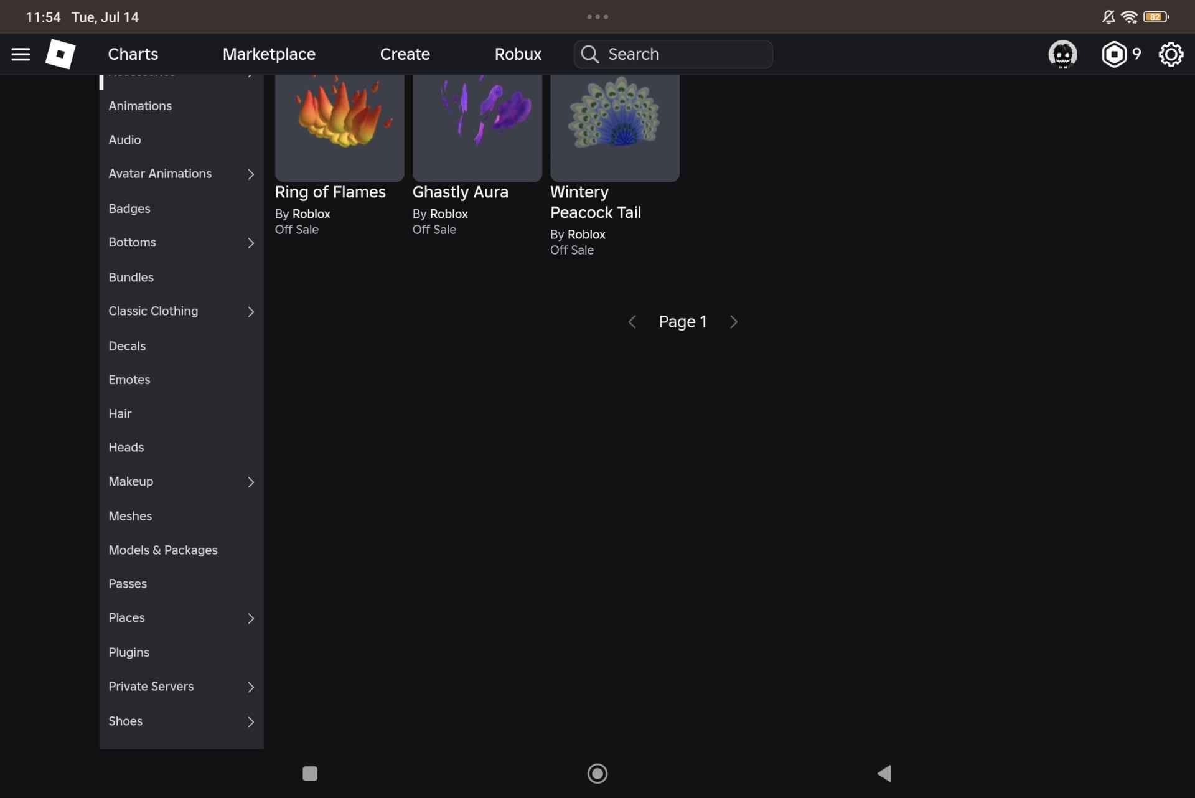Go to the previous page arrow

point(632,322)
